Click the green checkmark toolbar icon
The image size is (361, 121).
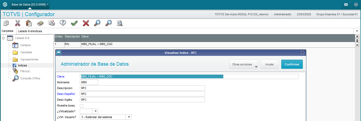(x=74, y=23)
